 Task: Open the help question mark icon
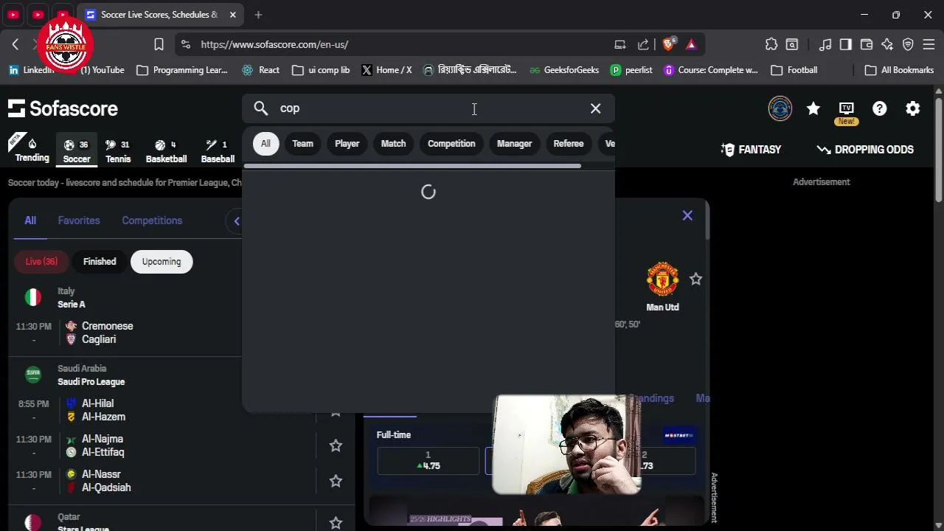click(880, 108)
